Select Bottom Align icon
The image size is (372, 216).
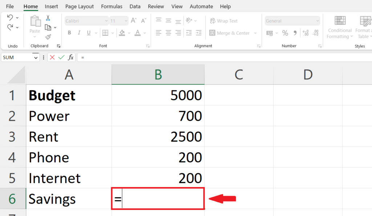178,21
